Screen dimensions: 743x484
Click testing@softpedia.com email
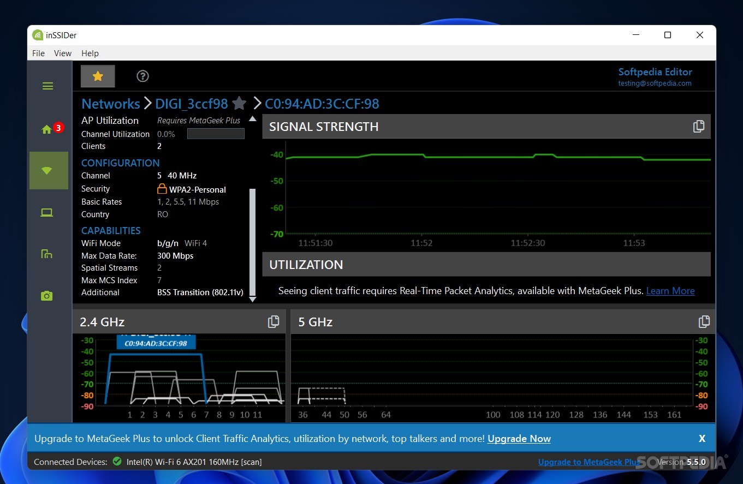[x=655, y=83]
